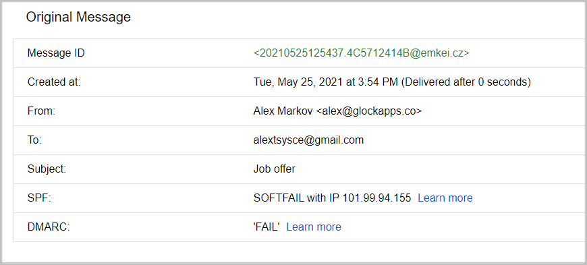Click the IP address 101.99.94.155
This screenshot has height=265, width=587.
coord(376,198)
